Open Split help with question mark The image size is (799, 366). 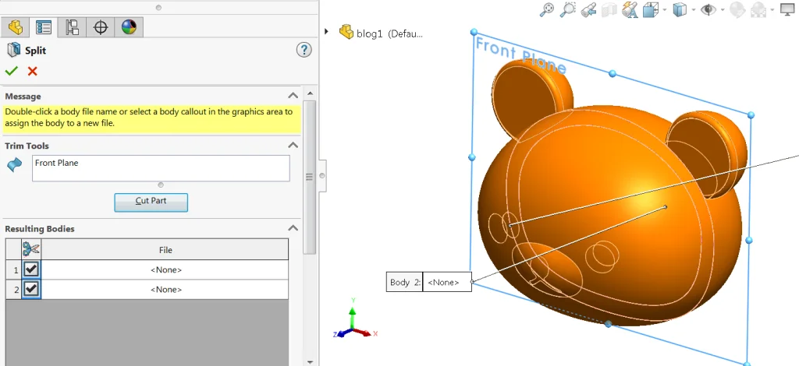304,50
